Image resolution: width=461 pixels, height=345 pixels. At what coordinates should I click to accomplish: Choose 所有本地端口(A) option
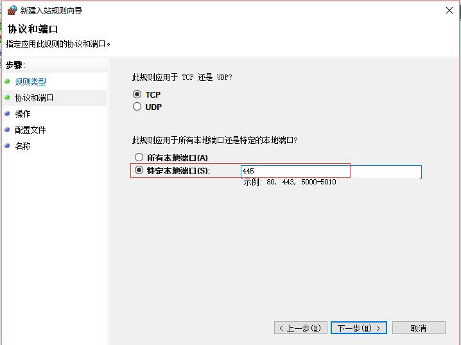pos(139,157)
